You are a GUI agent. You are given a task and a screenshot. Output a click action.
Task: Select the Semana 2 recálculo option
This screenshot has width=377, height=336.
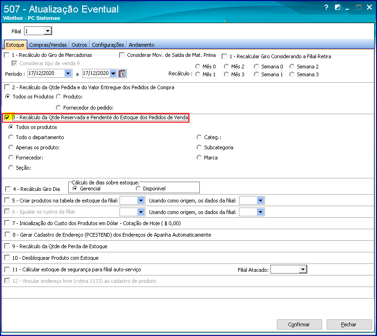(x=292, y=67)
